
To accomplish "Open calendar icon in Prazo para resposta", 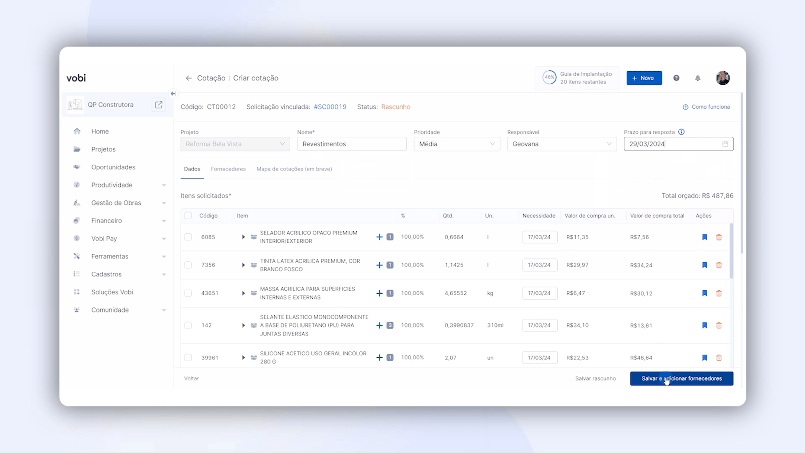I will [725, 144].
